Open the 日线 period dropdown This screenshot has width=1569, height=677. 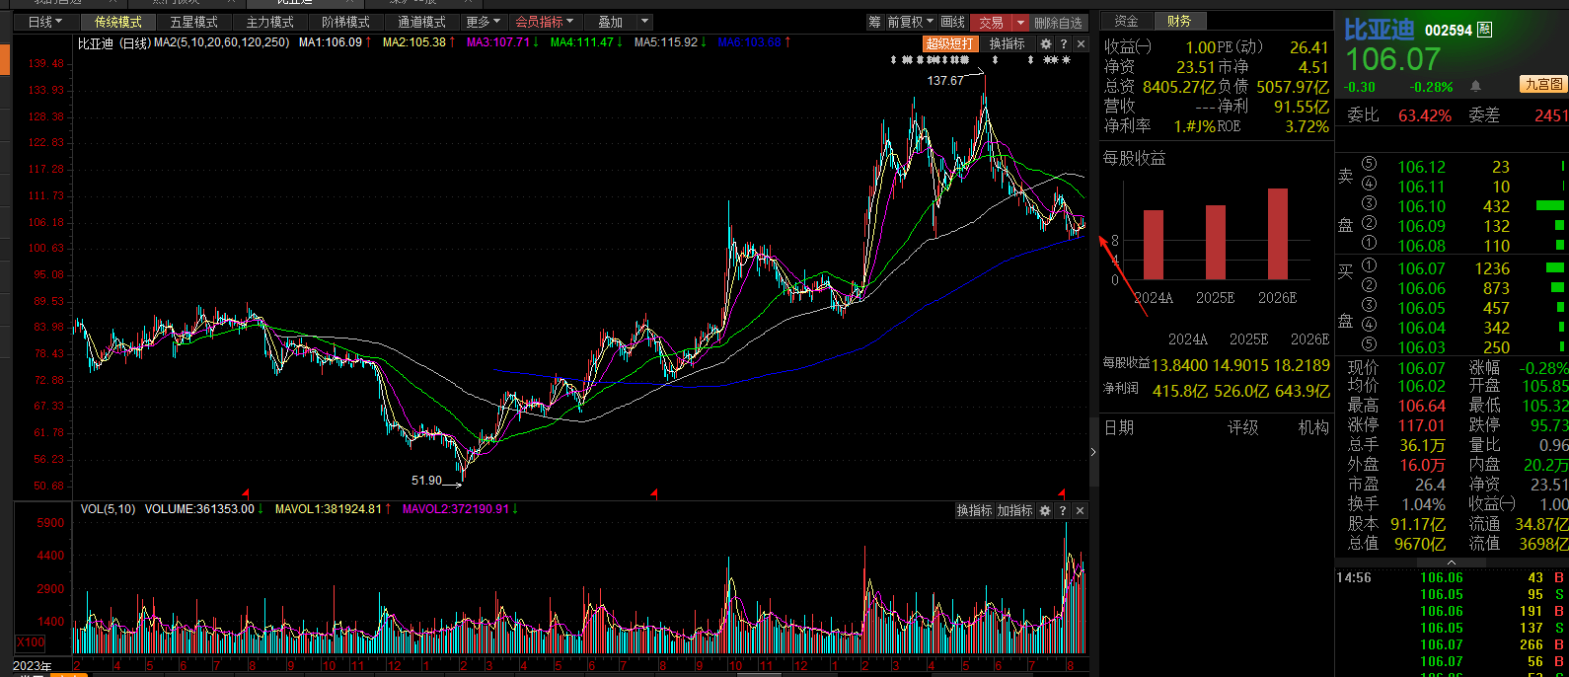44,22
